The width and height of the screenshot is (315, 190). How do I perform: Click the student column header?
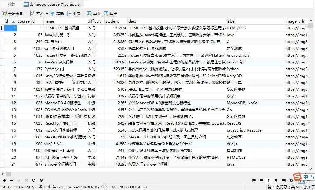click(x=116, y=21)
